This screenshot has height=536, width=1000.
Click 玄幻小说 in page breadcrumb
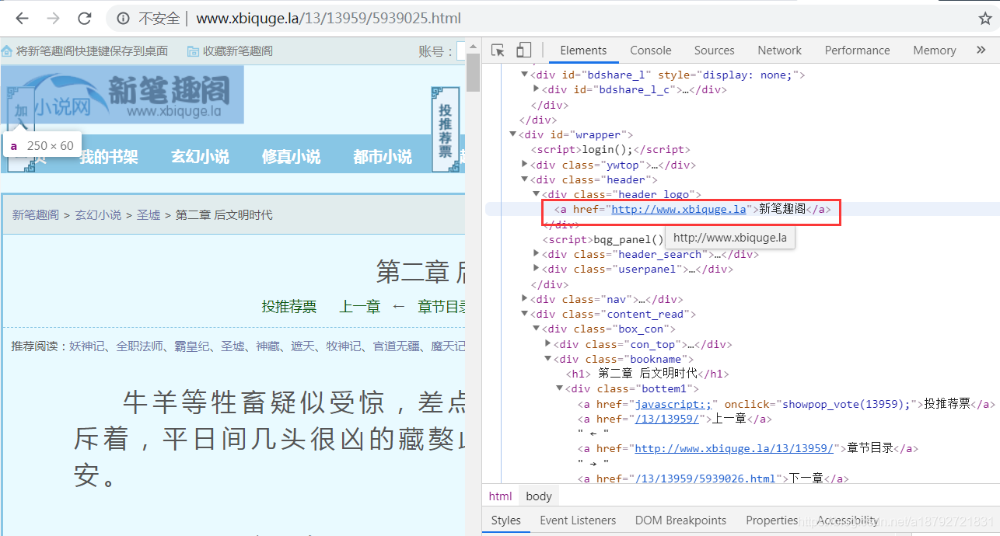(98, 215)
